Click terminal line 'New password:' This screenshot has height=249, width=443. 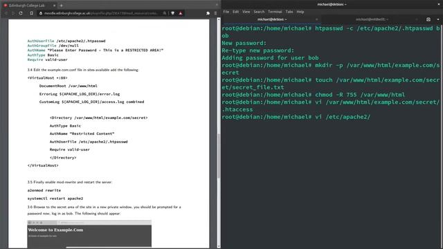pyautogui.click(x=244, y=43)
